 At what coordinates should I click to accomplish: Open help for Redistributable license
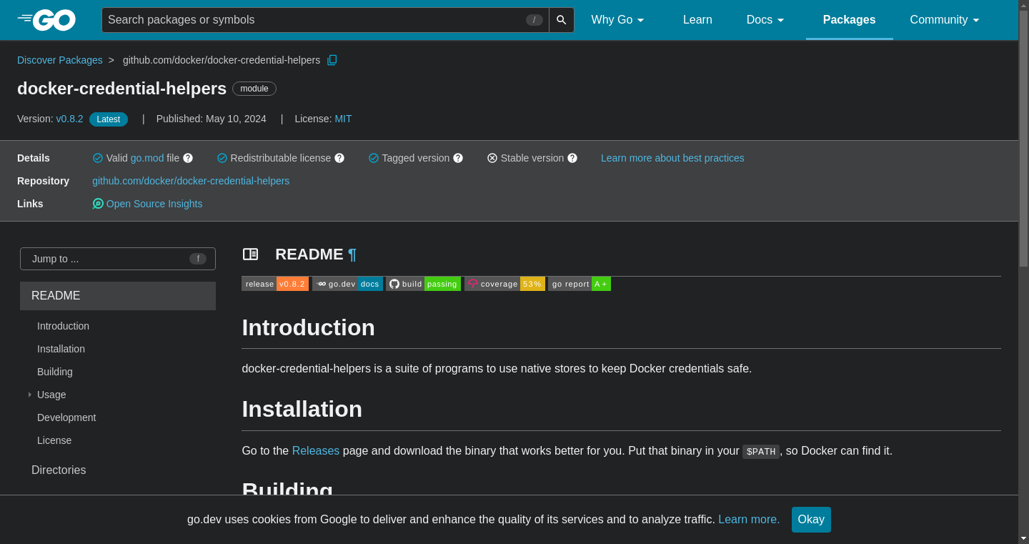coord(339,158)
